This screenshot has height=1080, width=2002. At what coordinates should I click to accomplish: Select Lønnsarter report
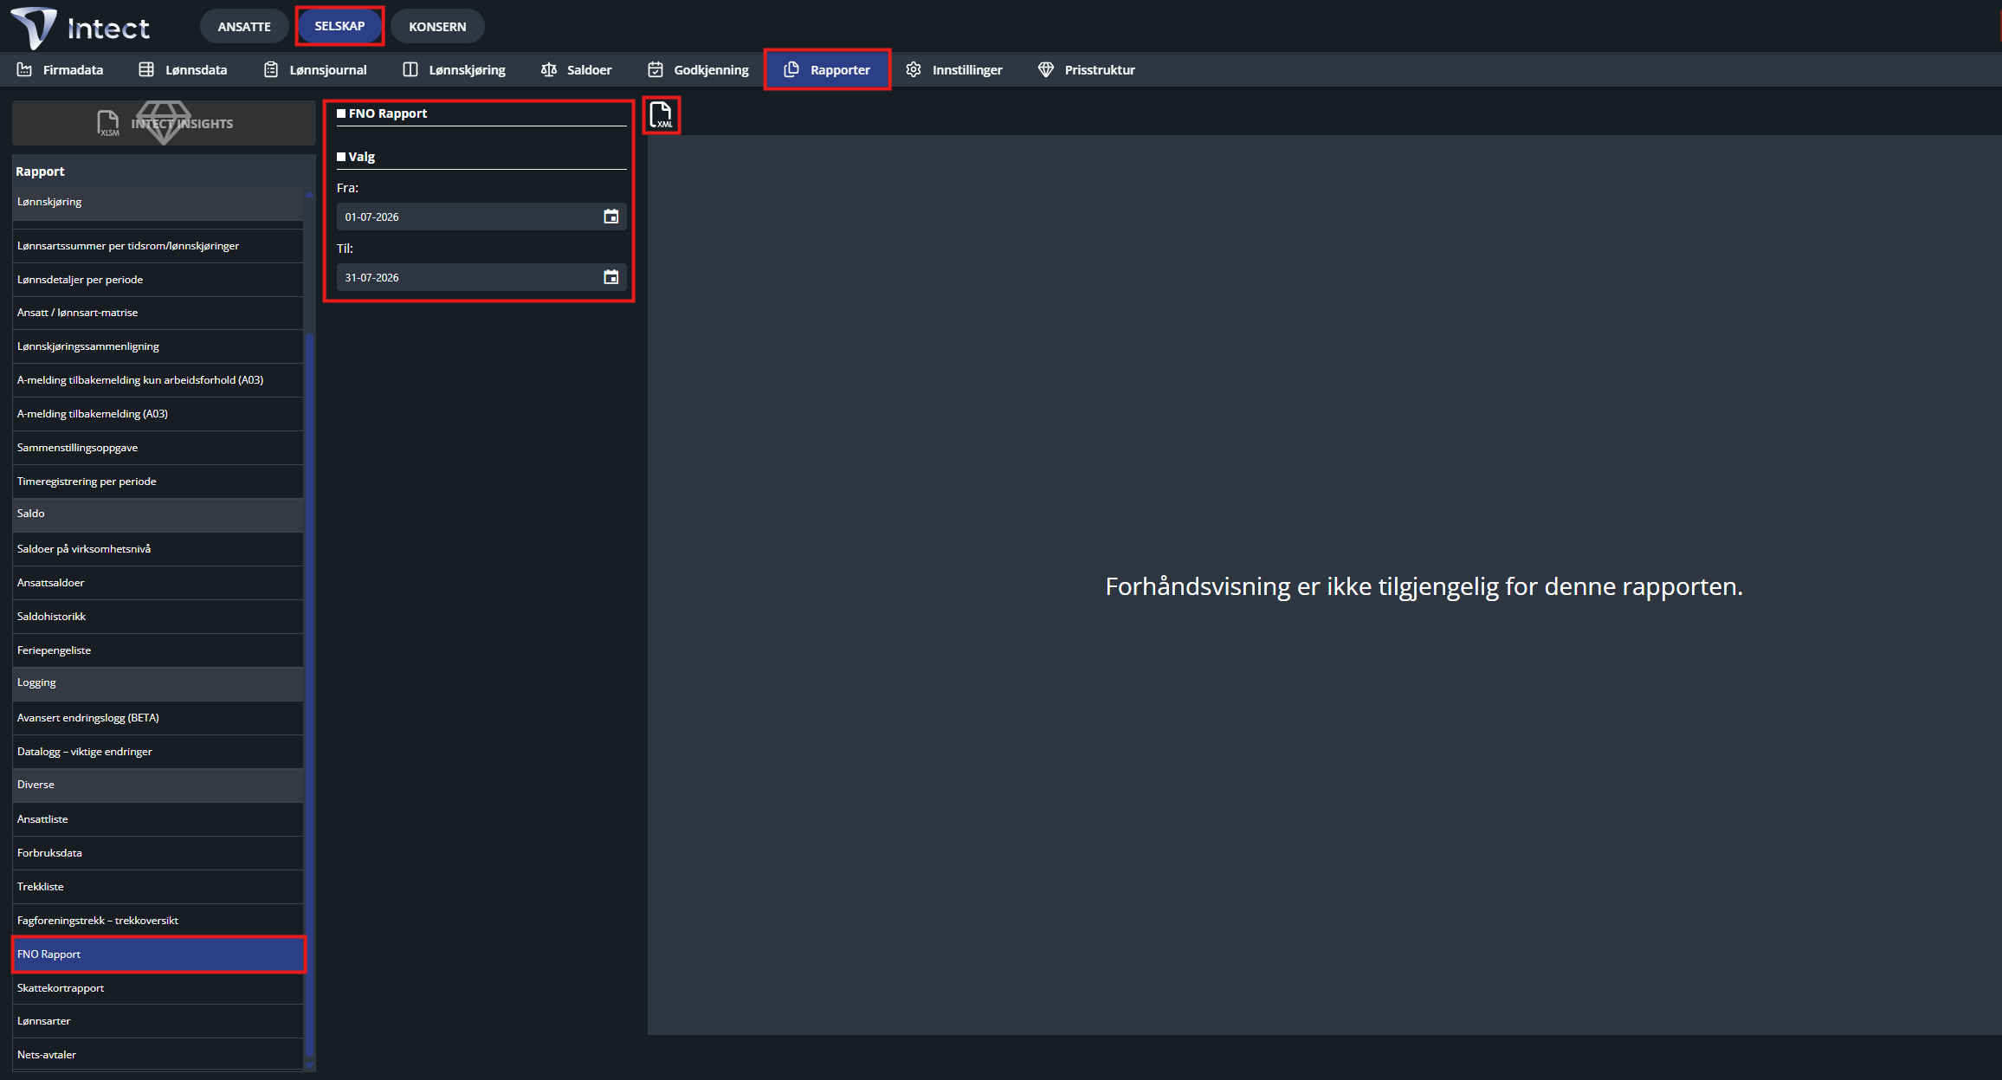[x=158, y=1021]
